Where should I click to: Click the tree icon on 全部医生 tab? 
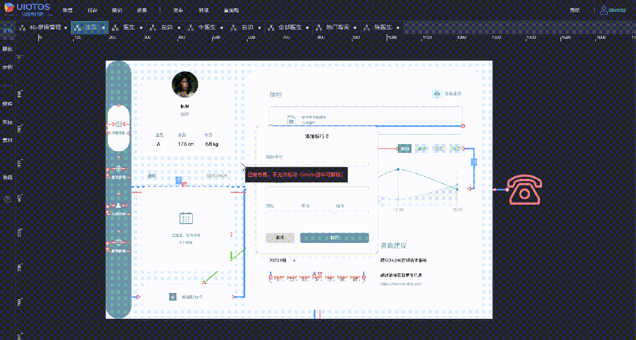pyautogui.click(x=271, y=28)
